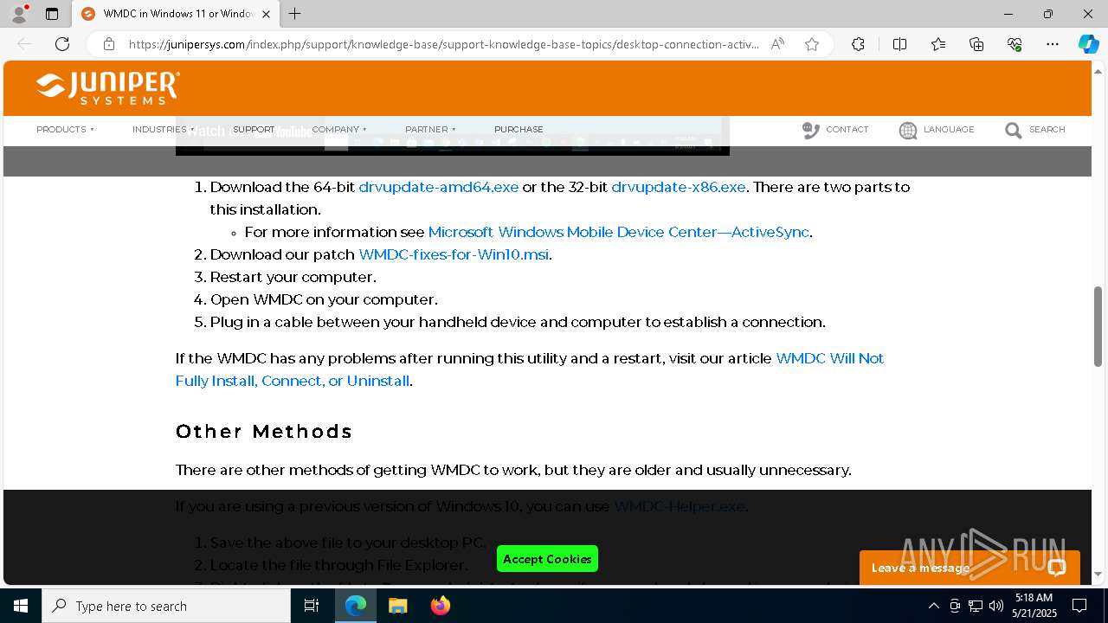Click the address bar URL

[443, 44]
